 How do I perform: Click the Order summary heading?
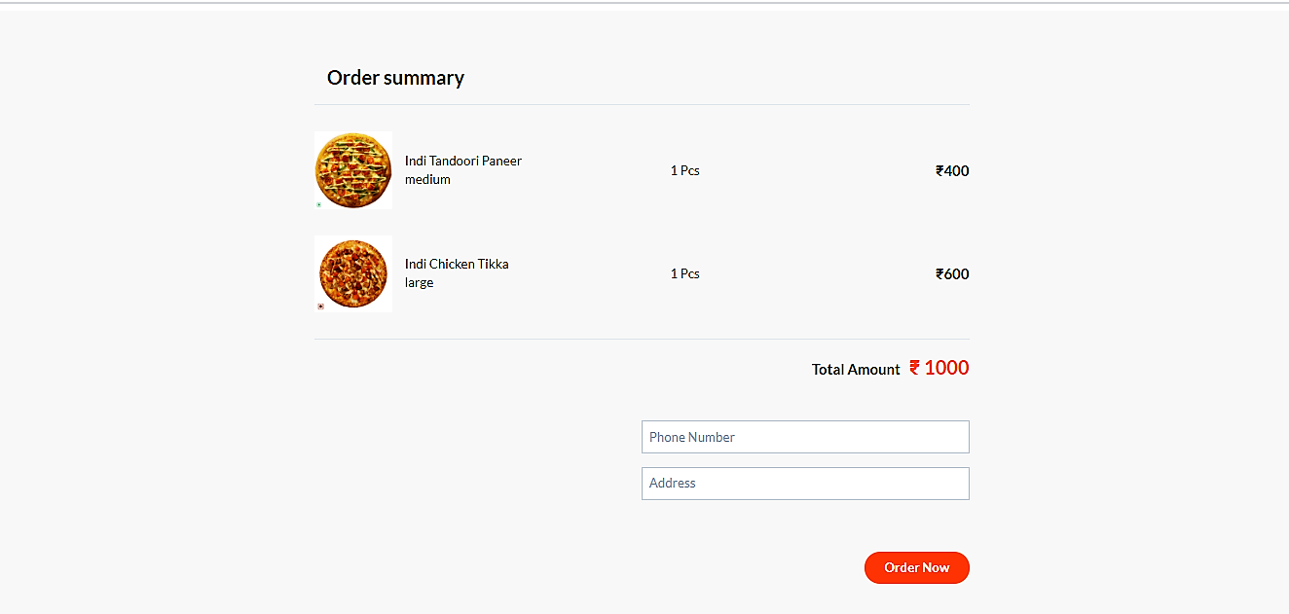click(x=395, y=78)
